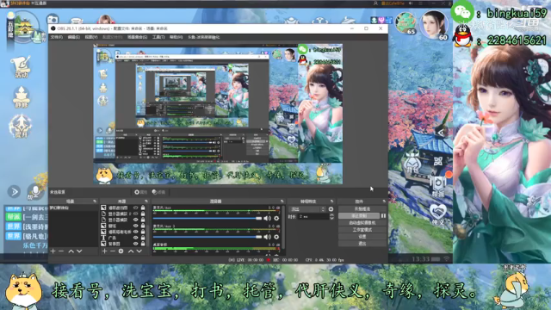
Task: Open audio settings gear for second mixer track
Action: point(276,237)
